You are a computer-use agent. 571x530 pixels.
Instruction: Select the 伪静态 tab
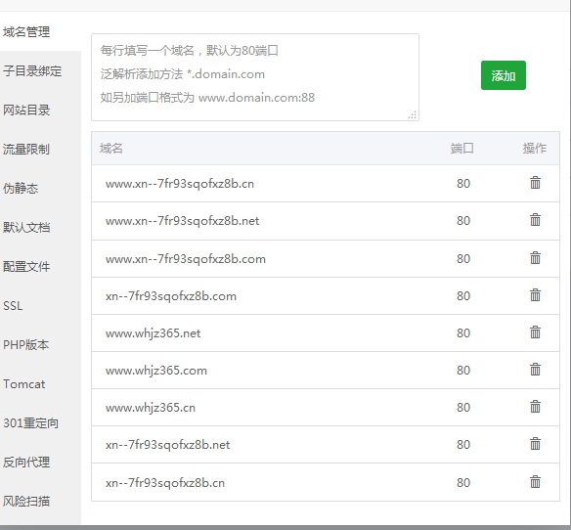(21, 189)
